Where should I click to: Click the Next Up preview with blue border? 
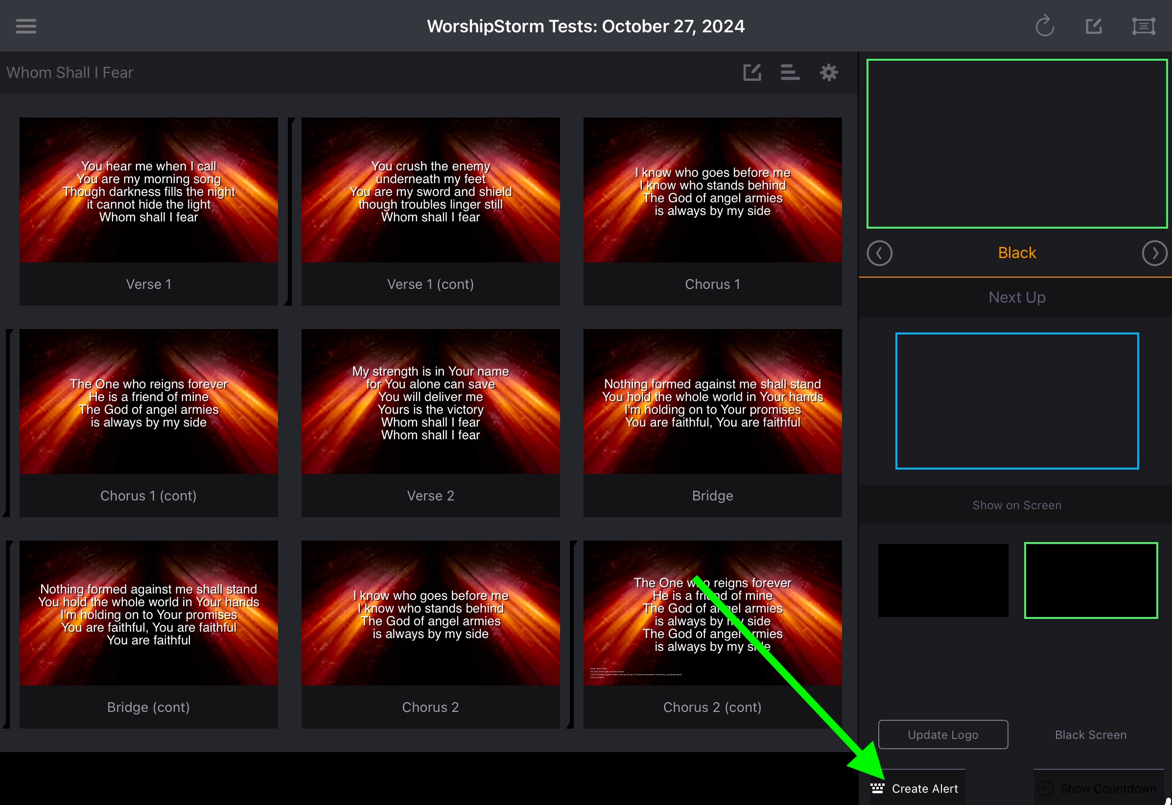click(1017, 401)
